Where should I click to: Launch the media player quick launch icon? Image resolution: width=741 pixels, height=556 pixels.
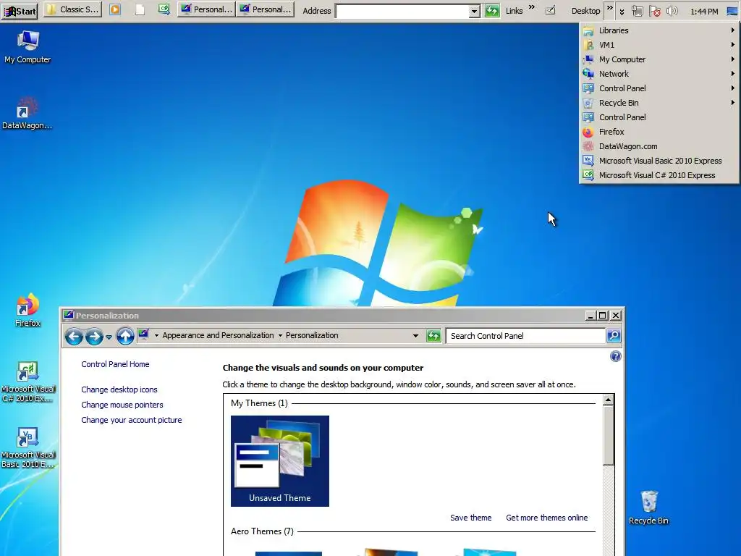tap(115, 9)
